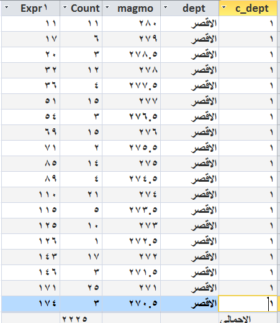Click the magmo cell showing ٢٧٨.٥

(131, 55)
